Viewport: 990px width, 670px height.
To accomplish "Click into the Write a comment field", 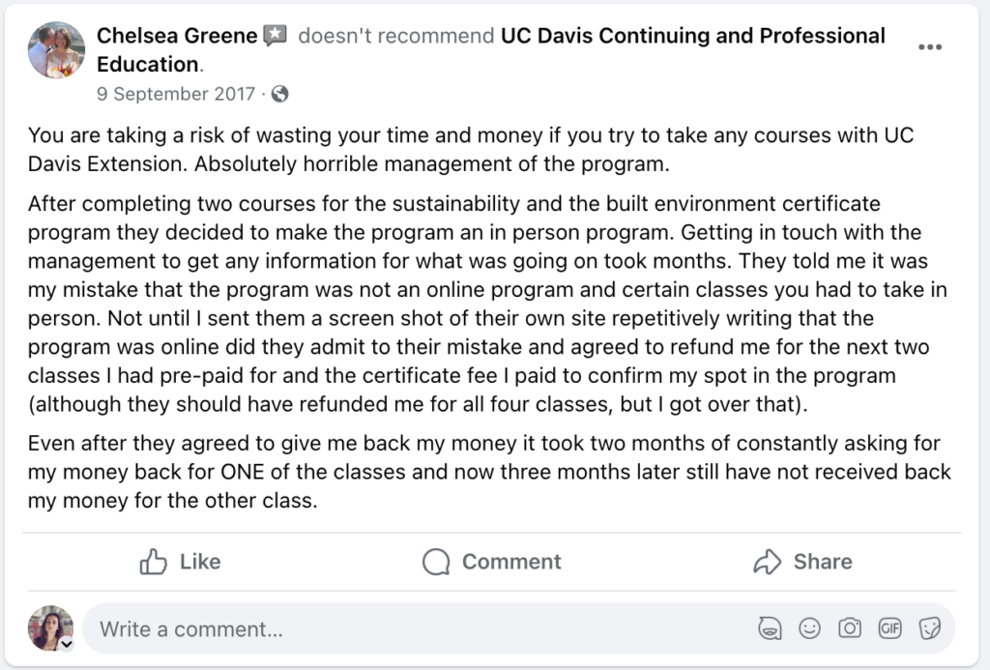I will click(290, 627).
